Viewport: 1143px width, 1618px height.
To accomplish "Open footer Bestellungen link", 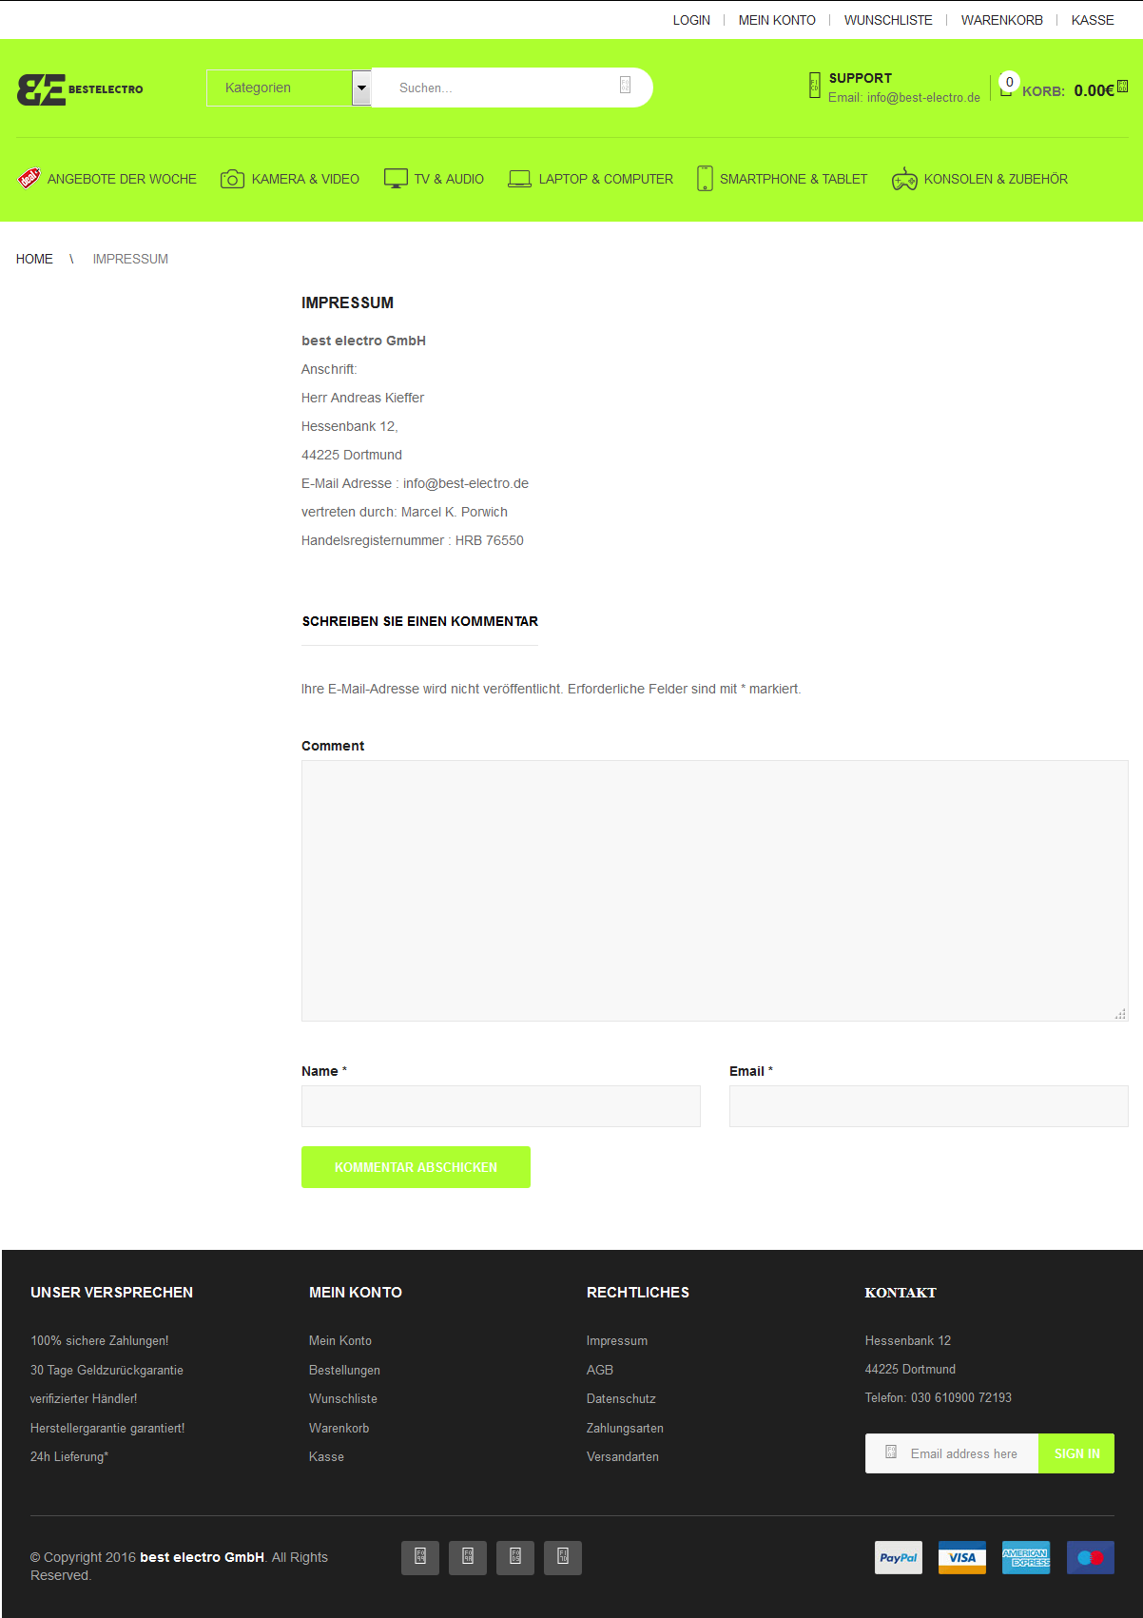I will coord(344,1370).
